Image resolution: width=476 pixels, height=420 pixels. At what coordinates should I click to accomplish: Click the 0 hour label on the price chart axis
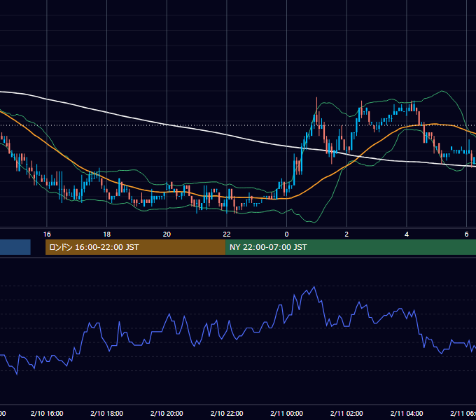[286, 234]
